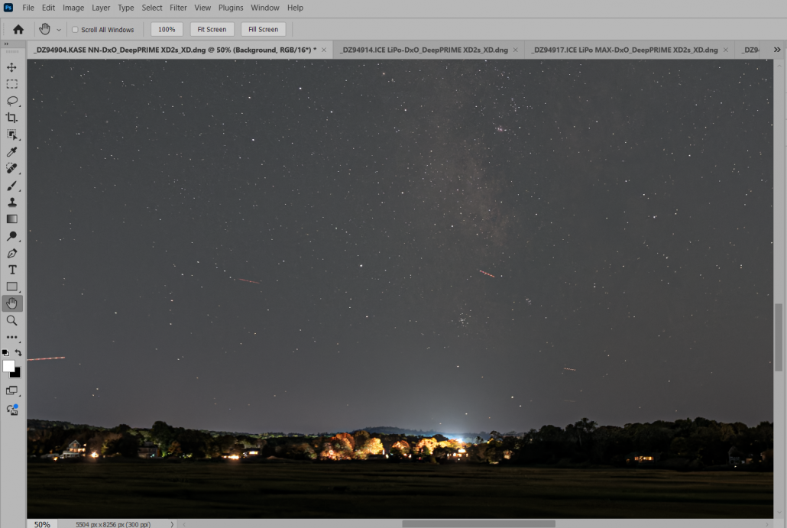This screenshot has width=787, height=528.
Task: Select the Move tool
Action: click(12, 67)
